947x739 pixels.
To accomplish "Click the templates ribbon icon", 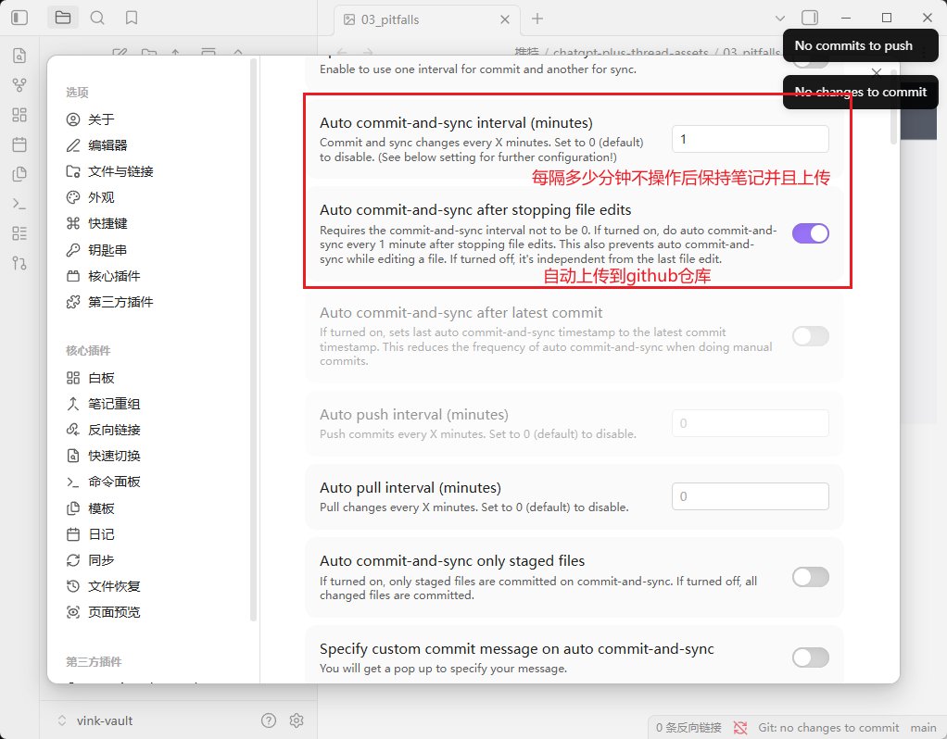I will 19,174.
